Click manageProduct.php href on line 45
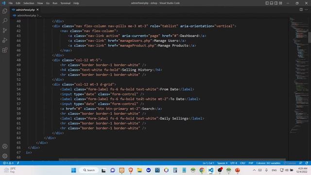Screen dimensions: 311x175 (x=137, y=45)
